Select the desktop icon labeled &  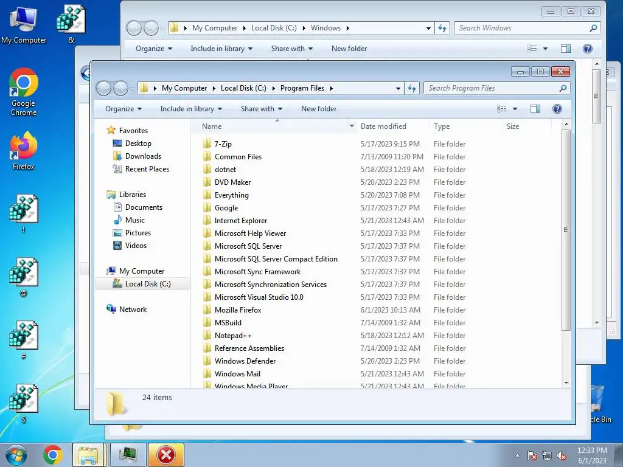tap(71, 24)
